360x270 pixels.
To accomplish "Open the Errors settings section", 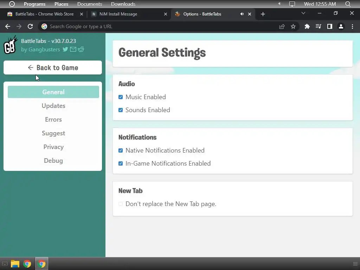I will (53, 120).
